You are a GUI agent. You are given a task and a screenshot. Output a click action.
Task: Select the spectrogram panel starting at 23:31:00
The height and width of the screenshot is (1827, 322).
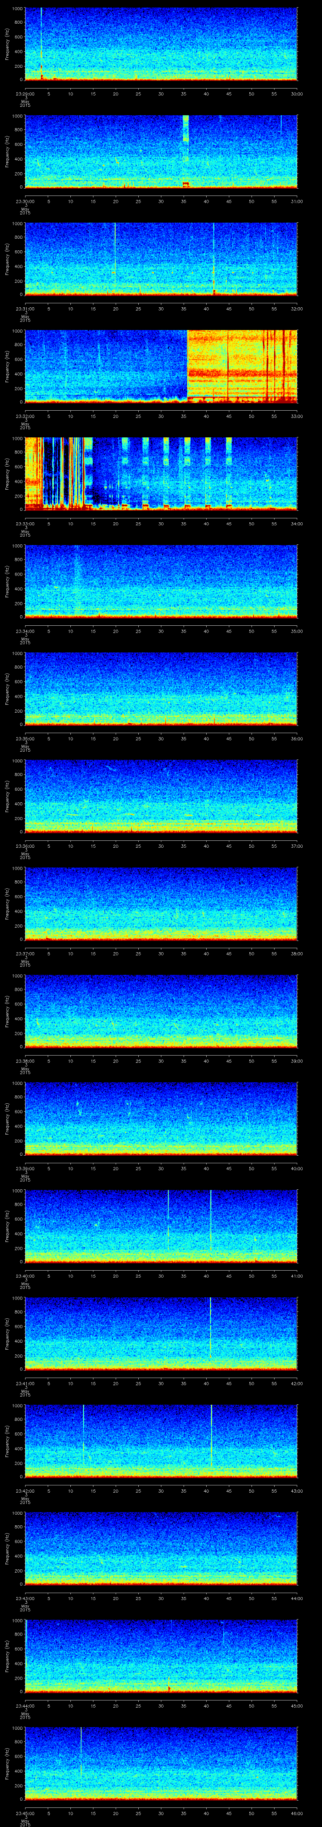(x=161, y=259)
